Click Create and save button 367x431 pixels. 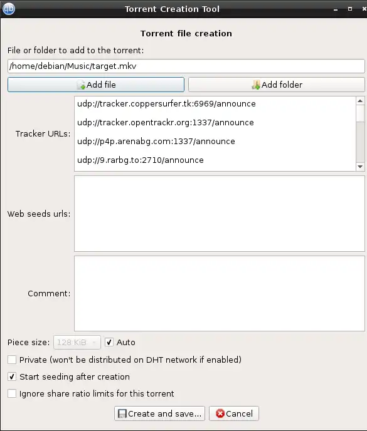click(x=160, y=413)
